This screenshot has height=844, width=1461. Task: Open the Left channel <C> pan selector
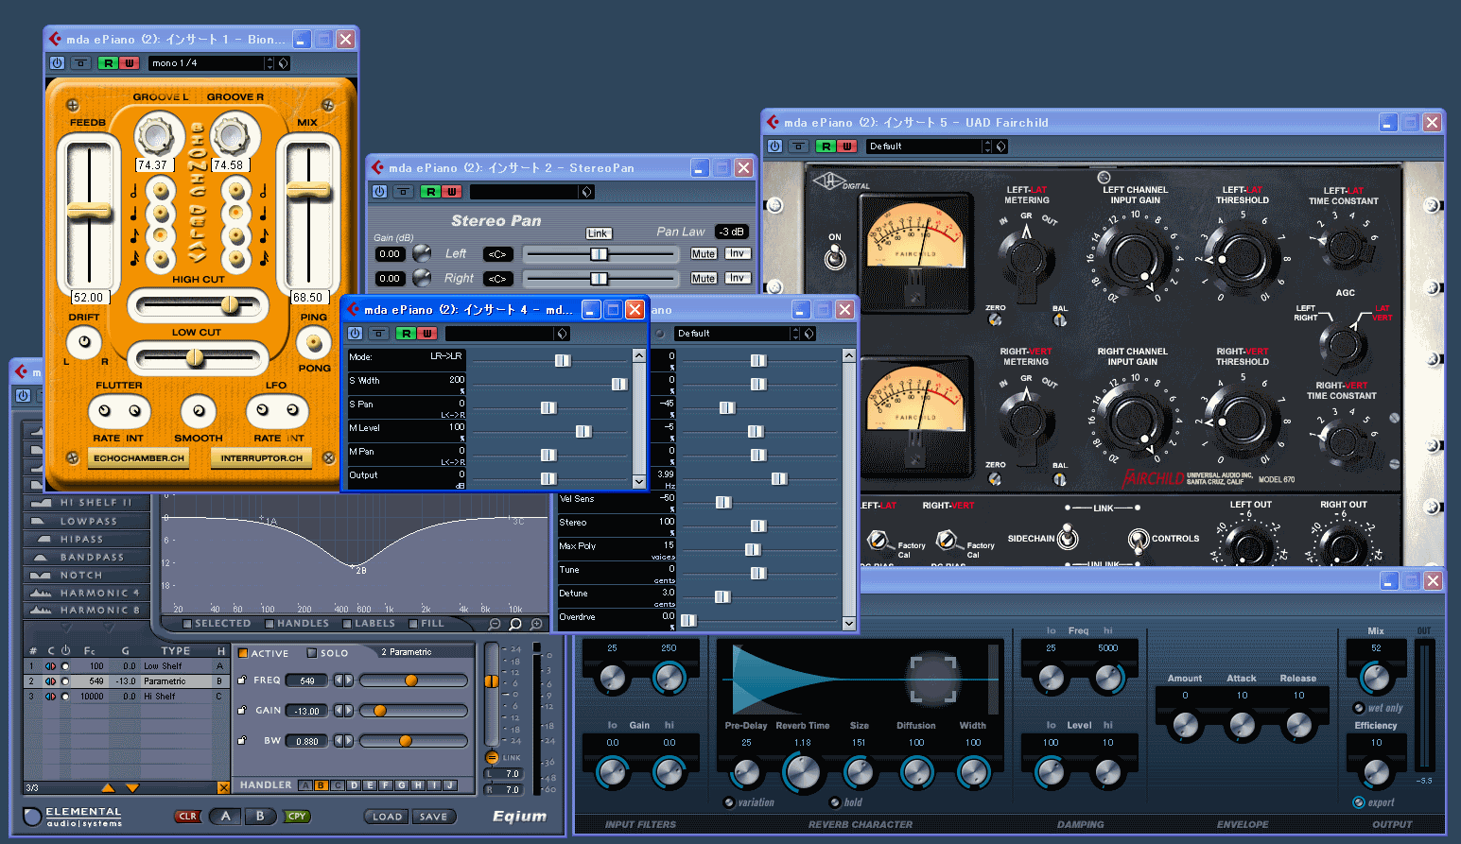[x=497, y=254]
